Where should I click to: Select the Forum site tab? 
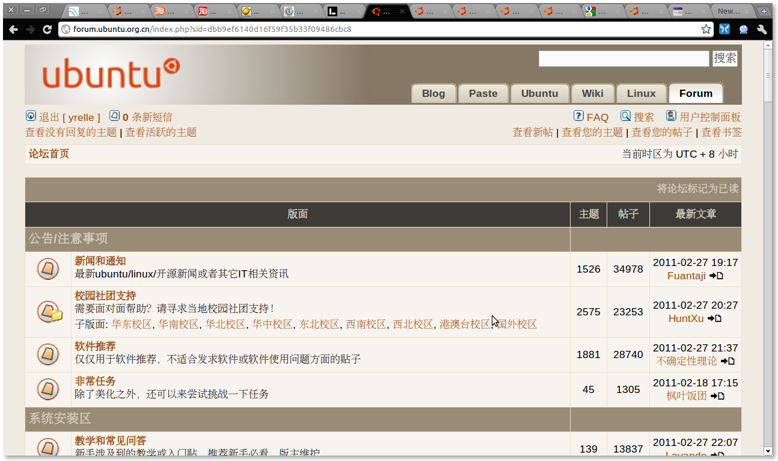[x=696, y=93]
